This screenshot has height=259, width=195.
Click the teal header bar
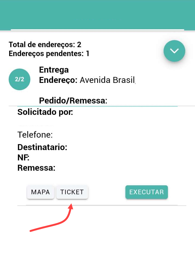click(x=97, y=14)
